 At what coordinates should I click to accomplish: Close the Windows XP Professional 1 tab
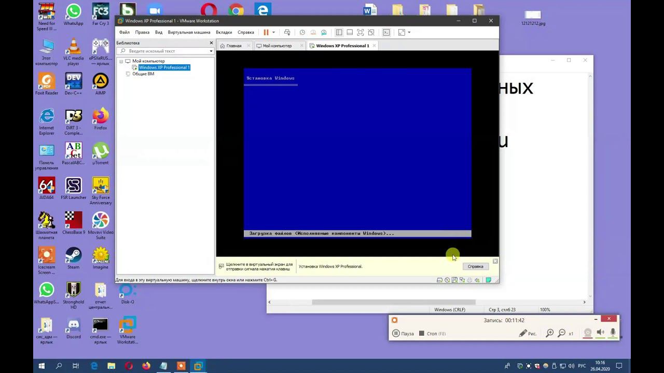click(x=374, y=46)
